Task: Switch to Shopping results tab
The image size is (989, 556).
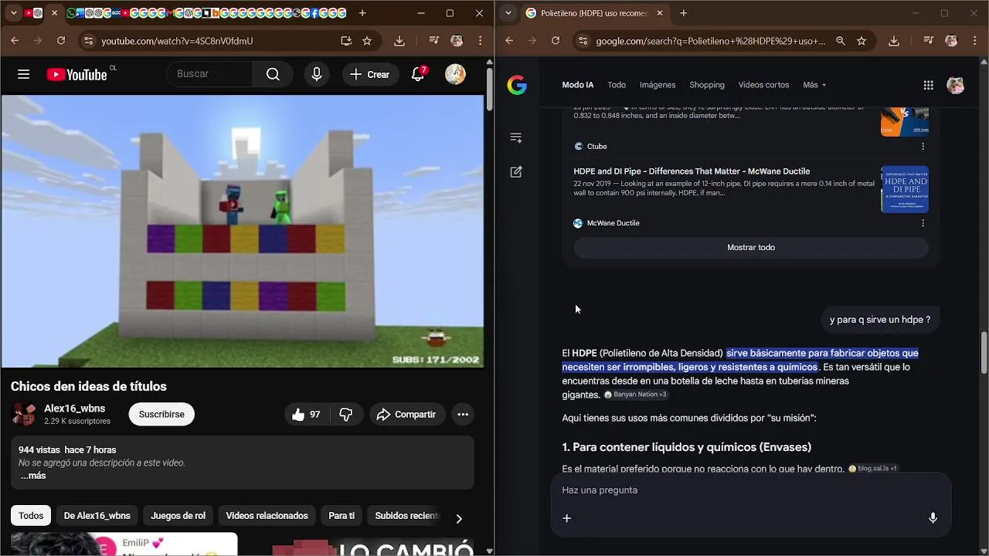Action: (707, 85)
